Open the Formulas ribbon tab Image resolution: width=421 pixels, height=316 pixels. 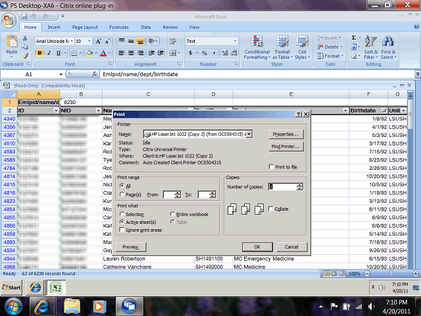119,27
